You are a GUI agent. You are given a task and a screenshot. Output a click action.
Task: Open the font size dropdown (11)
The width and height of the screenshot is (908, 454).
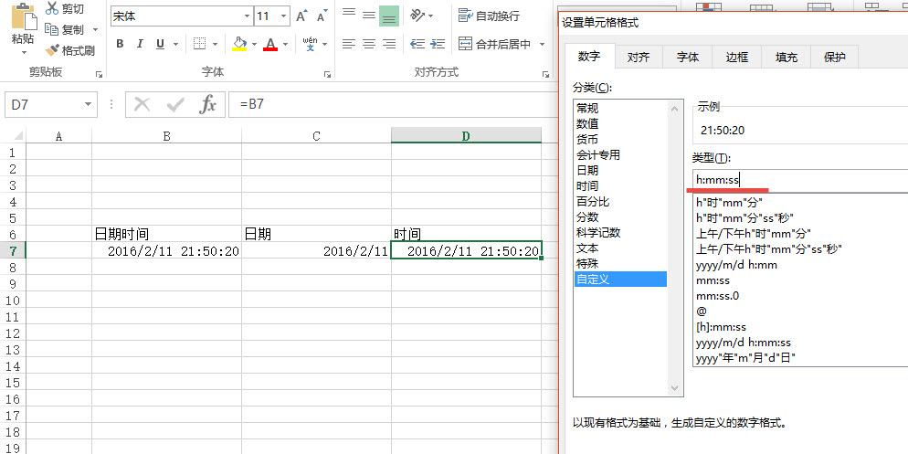pyautogui.click(x=283, y=16)
